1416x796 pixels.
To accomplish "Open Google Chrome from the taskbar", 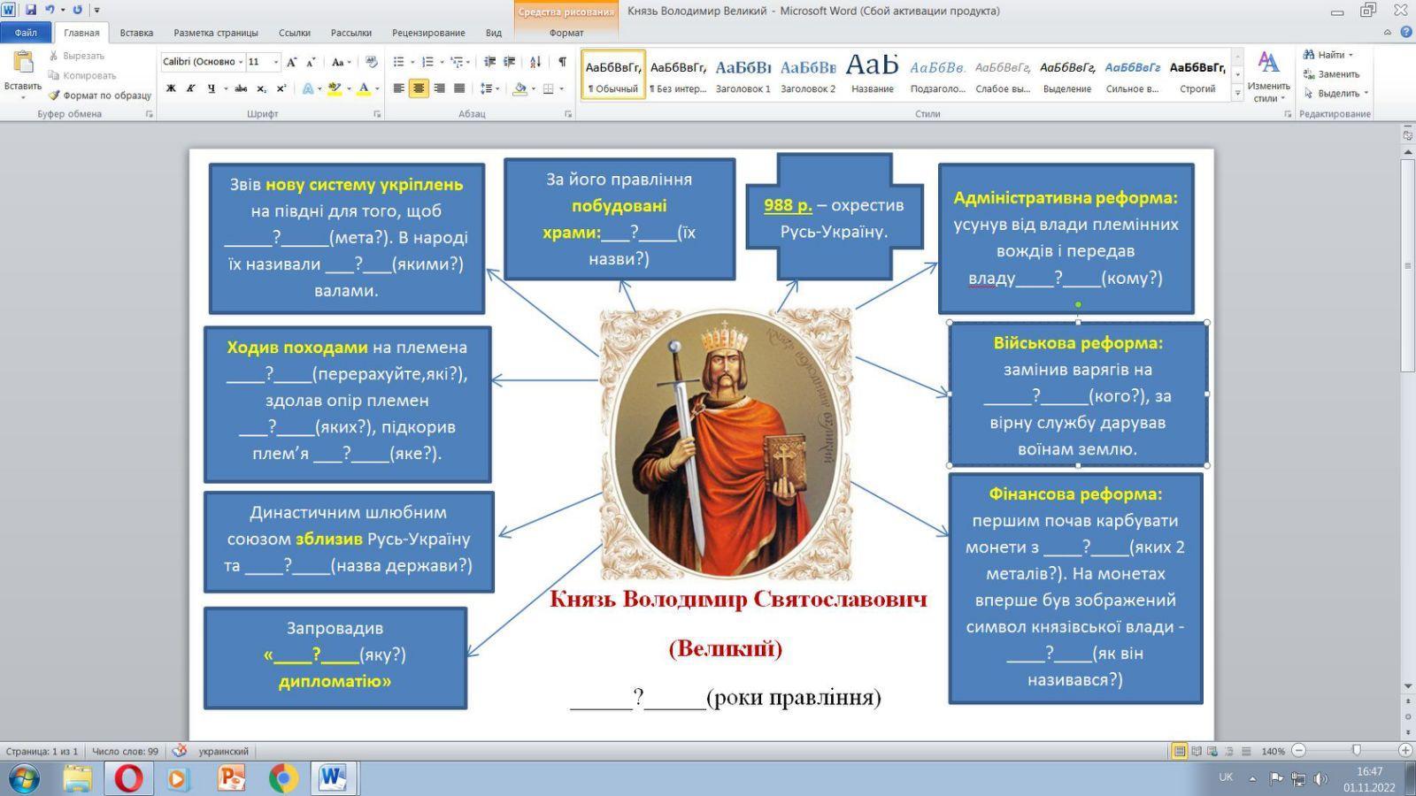I will click(283, 778).
